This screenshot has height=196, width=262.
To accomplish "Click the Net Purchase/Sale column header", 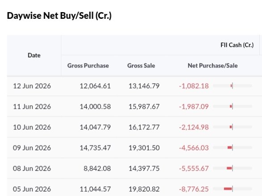I will 213,65.
